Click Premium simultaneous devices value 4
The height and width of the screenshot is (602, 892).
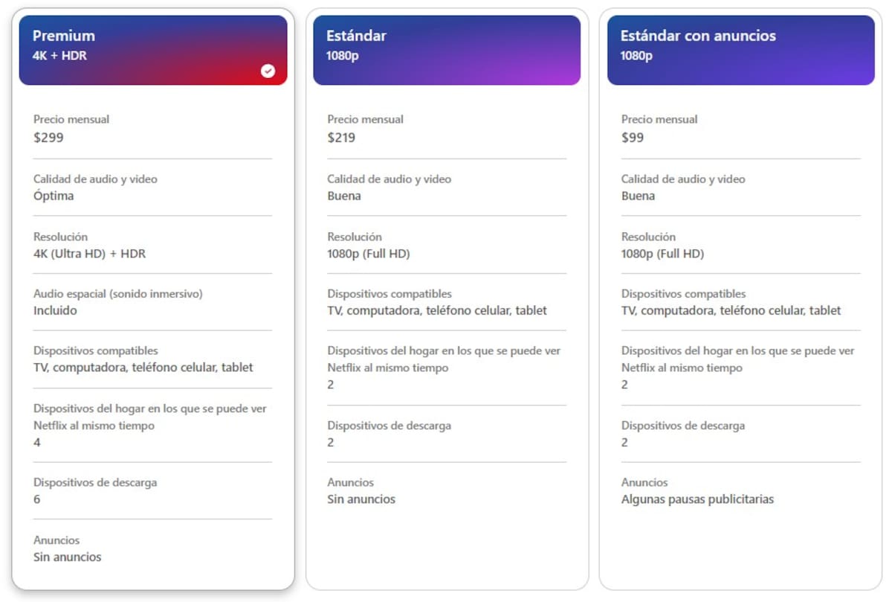(37, 442)
